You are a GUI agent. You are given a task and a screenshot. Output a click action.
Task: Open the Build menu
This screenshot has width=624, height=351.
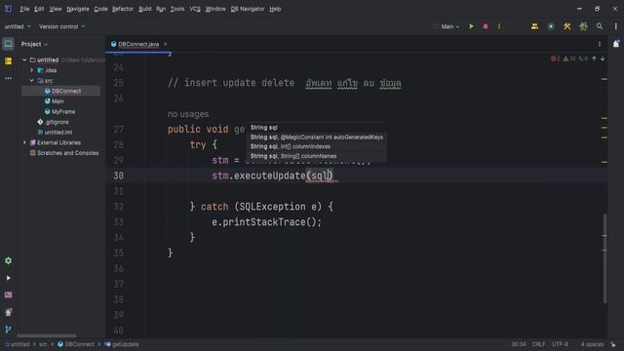tap(145, 9)
